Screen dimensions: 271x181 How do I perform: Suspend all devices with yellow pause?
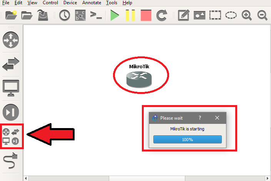[130, 15]
